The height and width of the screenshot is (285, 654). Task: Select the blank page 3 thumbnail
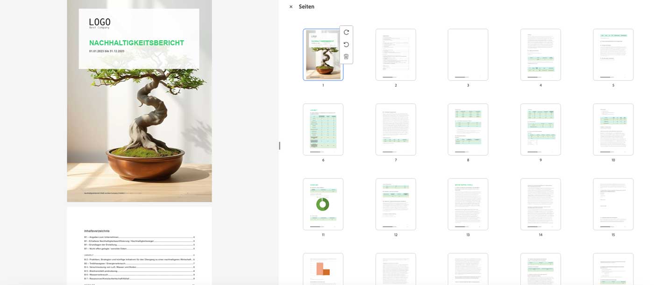468,55
